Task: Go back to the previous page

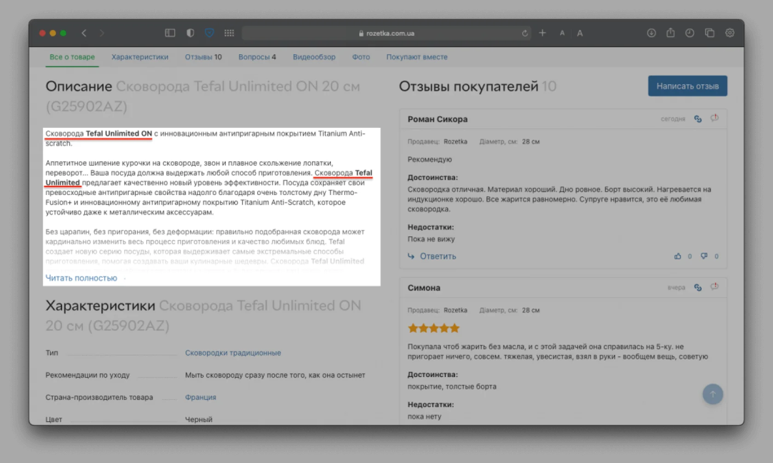Action: 84,33
